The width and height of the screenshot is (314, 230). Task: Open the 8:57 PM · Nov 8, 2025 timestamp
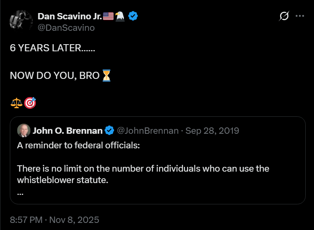point(54,219)
